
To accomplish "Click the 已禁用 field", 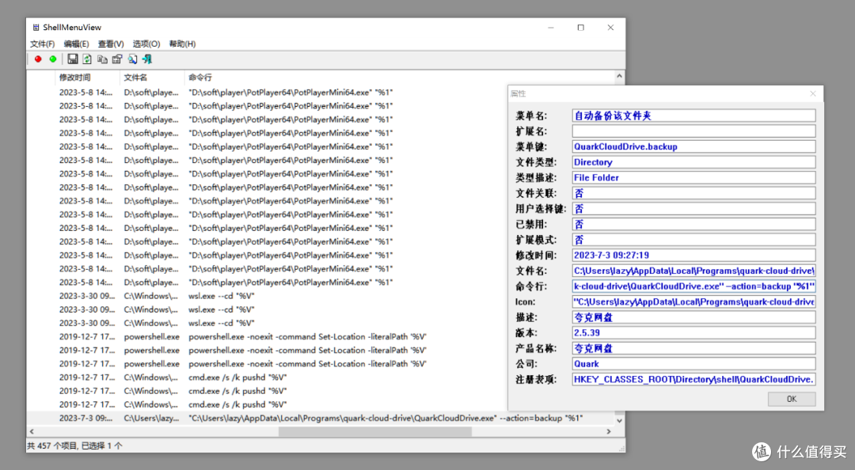I will coord(693,224).
